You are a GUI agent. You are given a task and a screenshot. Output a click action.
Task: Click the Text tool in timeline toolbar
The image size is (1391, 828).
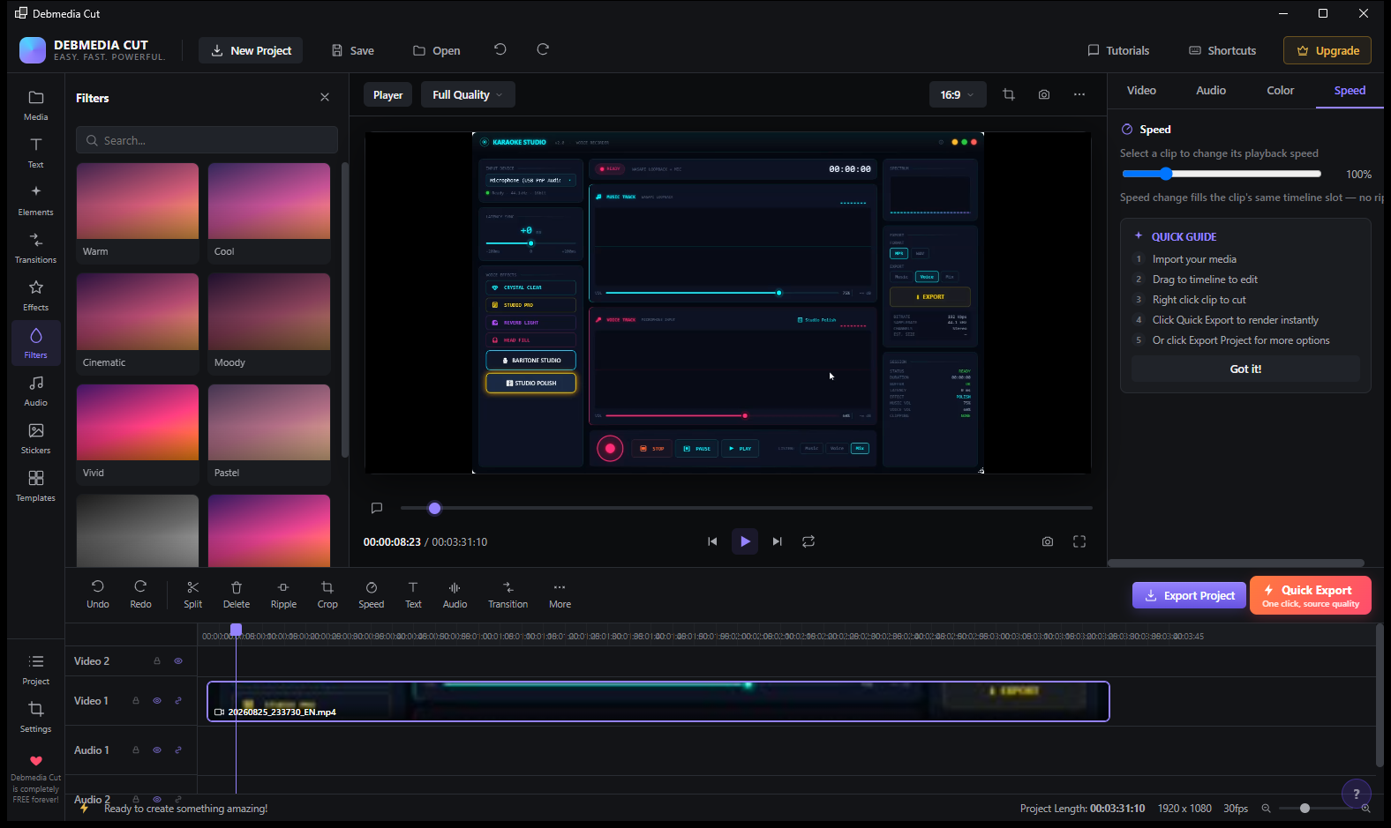click(x=413, y=594)
